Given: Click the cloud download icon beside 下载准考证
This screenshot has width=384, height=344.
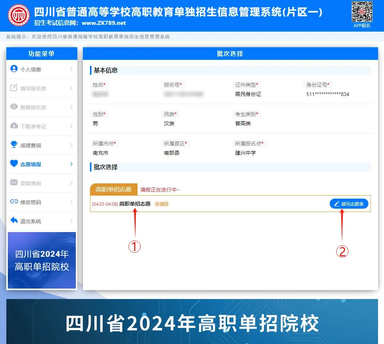Looking at the screenshot, I should coord(14,126).
